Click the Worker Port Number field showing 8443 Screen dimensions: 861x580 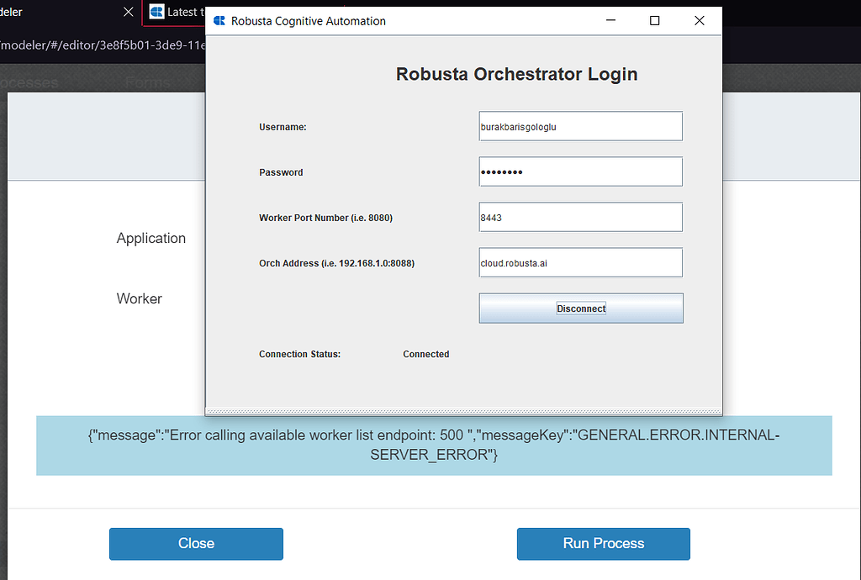(580, 218)
